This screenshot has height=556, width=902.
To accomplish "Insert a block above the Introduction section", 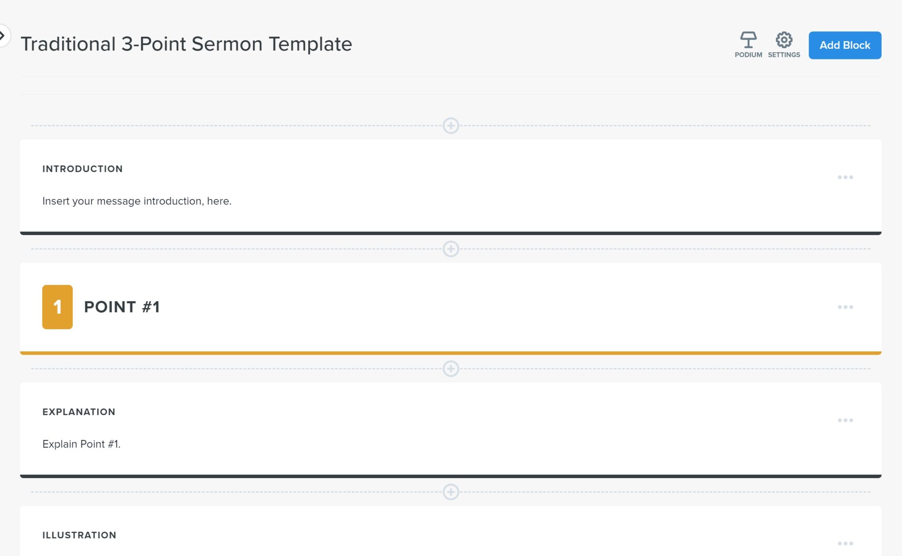I will [451, 126].
